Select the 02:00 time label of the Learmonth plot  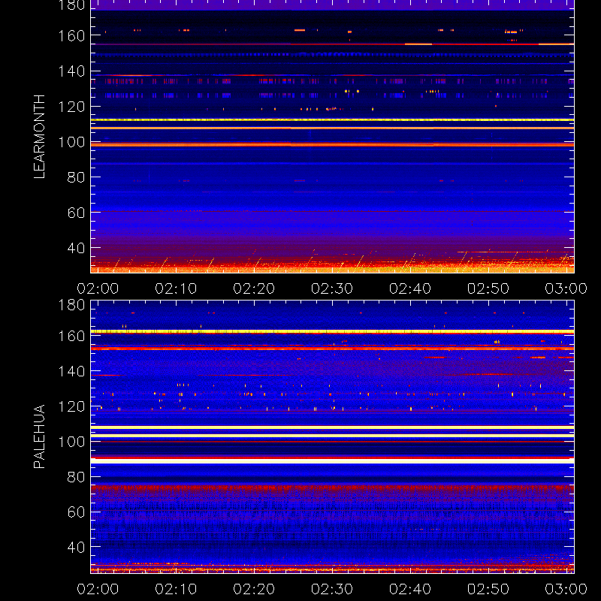(98, 288)
